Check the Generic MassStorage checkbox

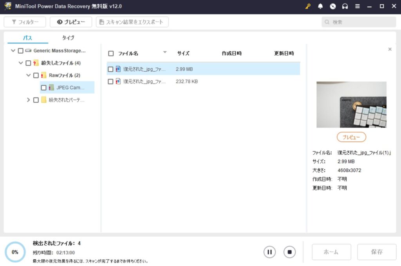[x=21, y=51]
